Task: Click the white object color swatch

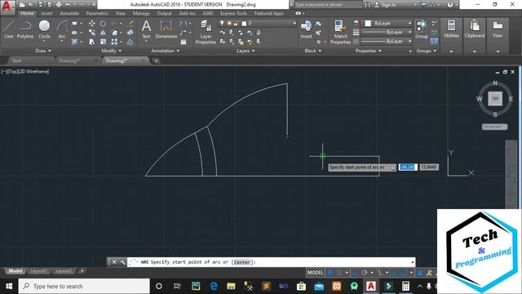Action: [368, 24]
